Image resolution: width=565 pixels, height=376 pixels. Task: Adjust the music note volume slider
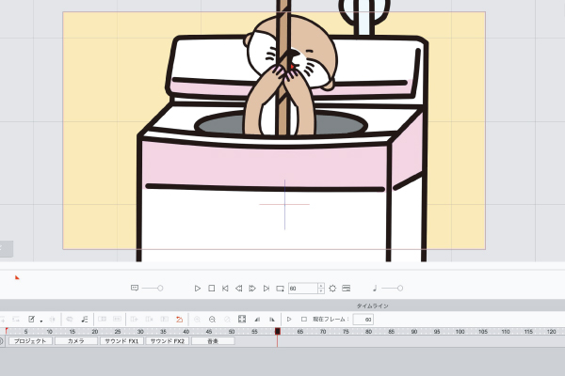392,289
